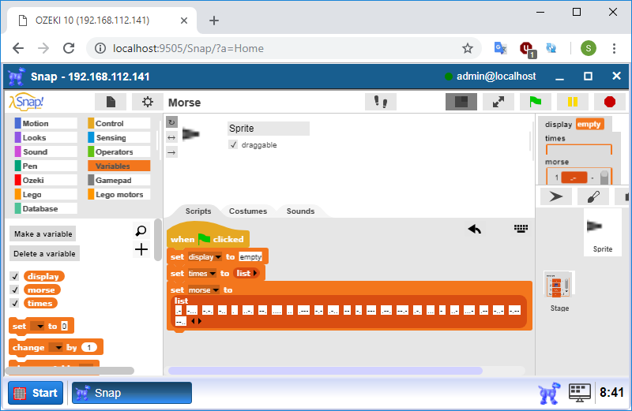Select the free rotation style button
Screen dimensions: 632x411
[x=171, y=122]
